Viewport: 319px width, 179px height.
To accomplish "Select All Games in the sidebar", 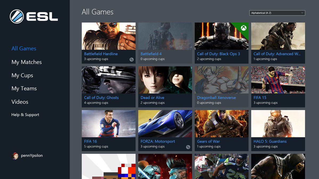I will pos(24,48).
